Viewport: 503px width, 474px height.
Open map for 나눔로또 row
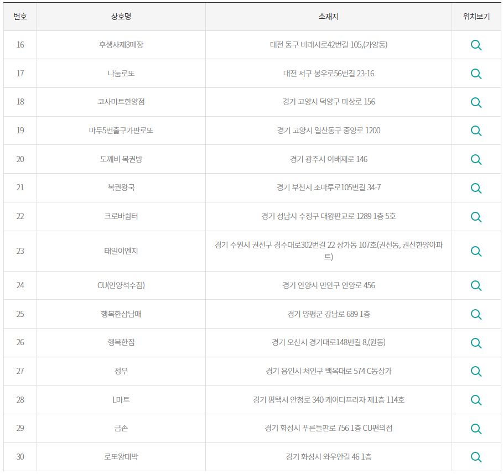[476, 74]
